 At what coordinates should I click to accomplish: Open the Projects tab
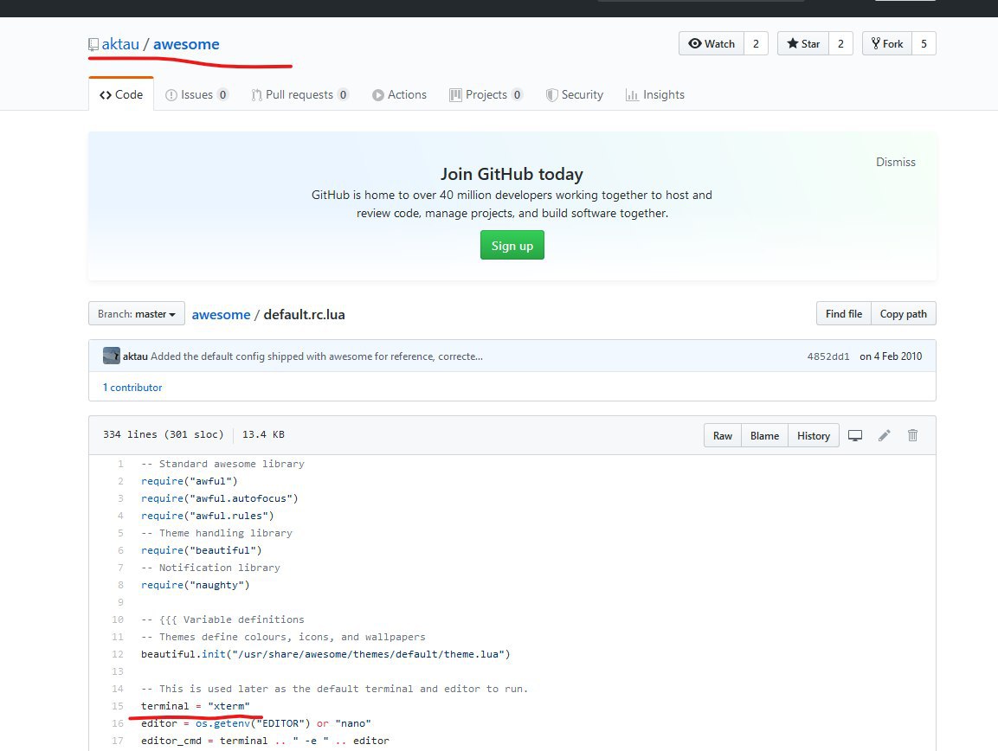point(486,95)
